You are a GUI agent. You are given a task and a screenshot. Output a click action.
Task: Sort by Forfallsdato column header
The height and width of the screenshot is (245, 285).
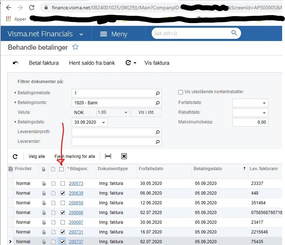(151, 169)
